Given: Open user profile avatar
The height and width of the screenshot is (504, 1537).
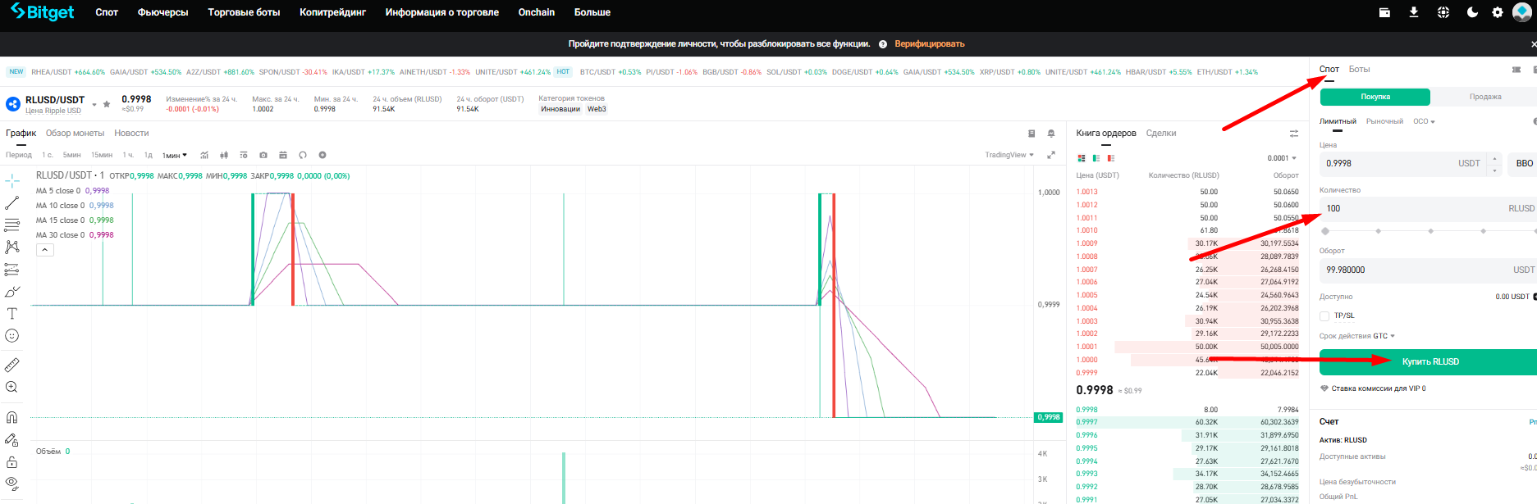Looking at the screenshot, I should [x=1522, y=12].
